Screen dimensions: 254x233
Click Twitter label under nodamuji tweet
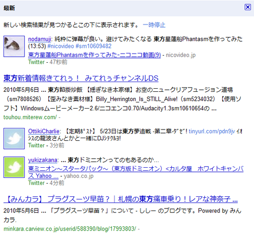point(37,62)
